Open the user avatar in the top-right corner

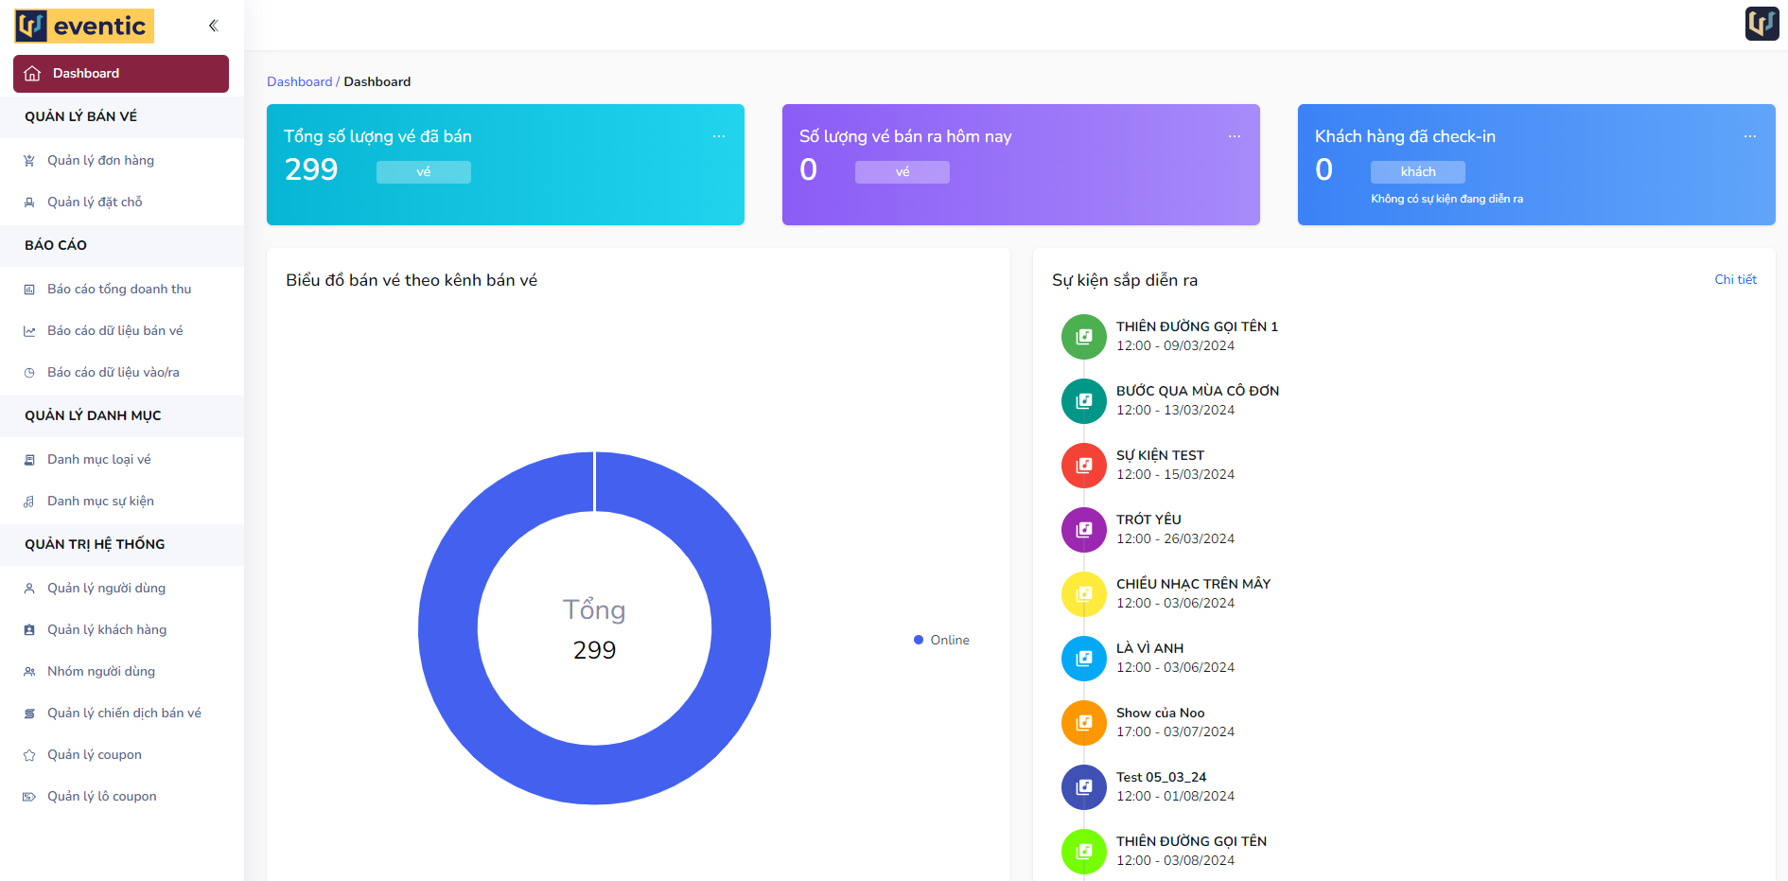1762,24
